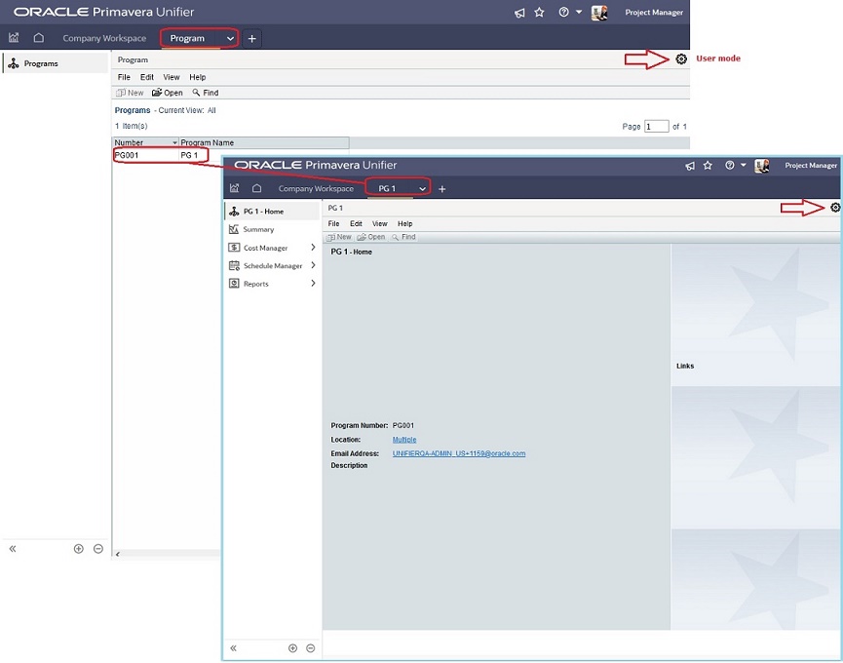
Task: Expand all with the plus circle in the back navigator
Action: pyautogui.click(x=79, y=549)
